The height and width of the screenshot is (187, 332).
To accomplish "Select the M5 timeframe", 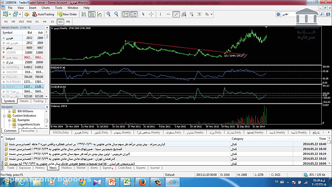I will click(x=13, y=22).
